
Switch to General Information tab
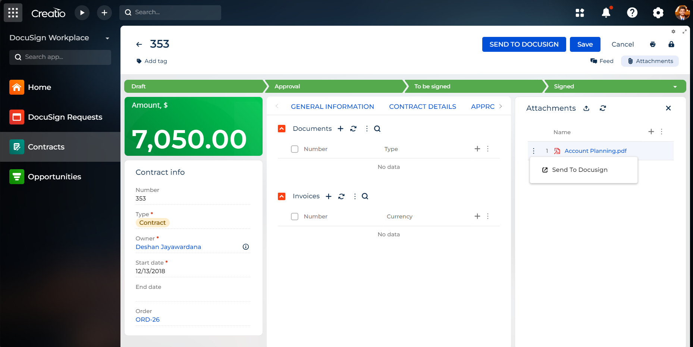[x=332, y=107]
